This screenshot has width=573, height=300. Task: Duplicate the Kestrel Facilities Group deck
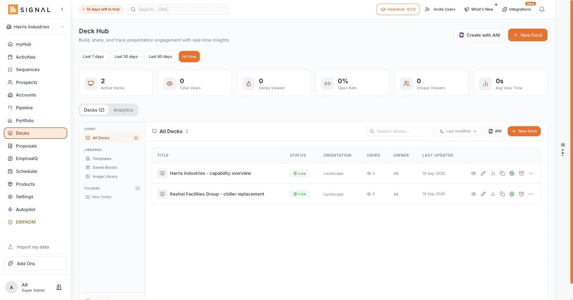point(502,194)
